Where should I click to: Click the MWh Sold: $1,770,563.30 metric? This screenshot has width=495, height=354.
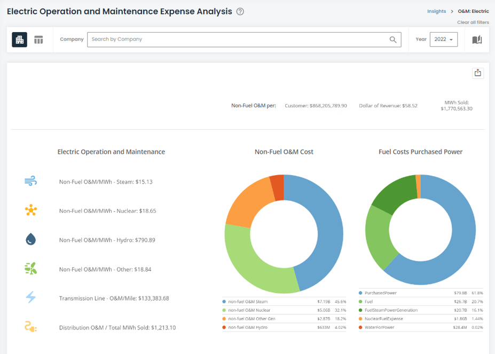[x=457, y=106]
